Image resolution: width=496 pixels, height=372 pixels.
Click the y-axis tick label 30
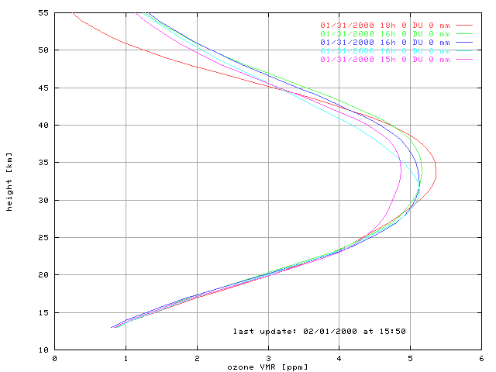tap(43, 200)
